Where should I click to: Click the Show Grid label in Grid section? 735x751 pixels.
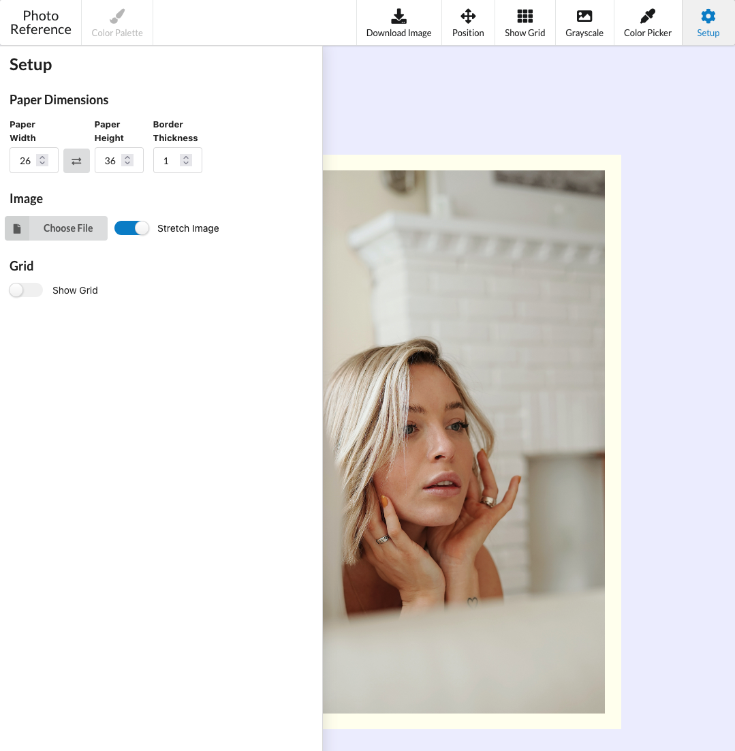[x=75, y=290]
